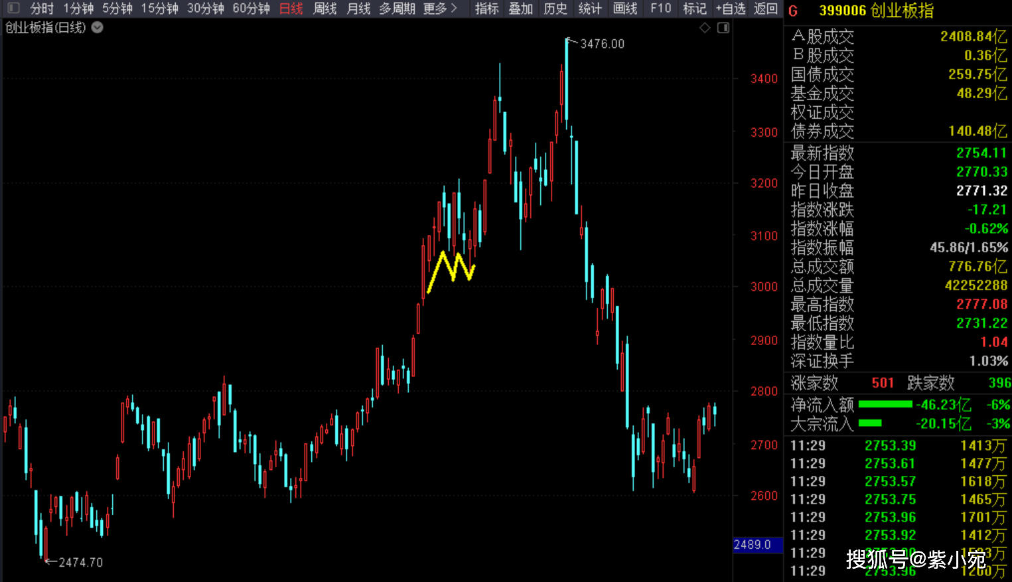This screenshot has height=582, width=1012.
Task: Switch to the 分时 view
Action: tap(41, 9)
